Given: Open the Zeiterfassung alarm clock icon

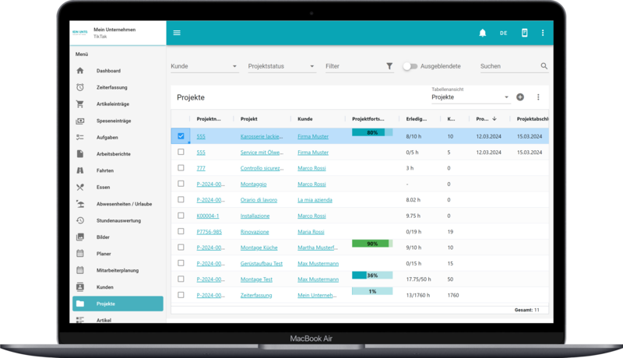Looking at the screenshot, I should (x=80, y=86).
